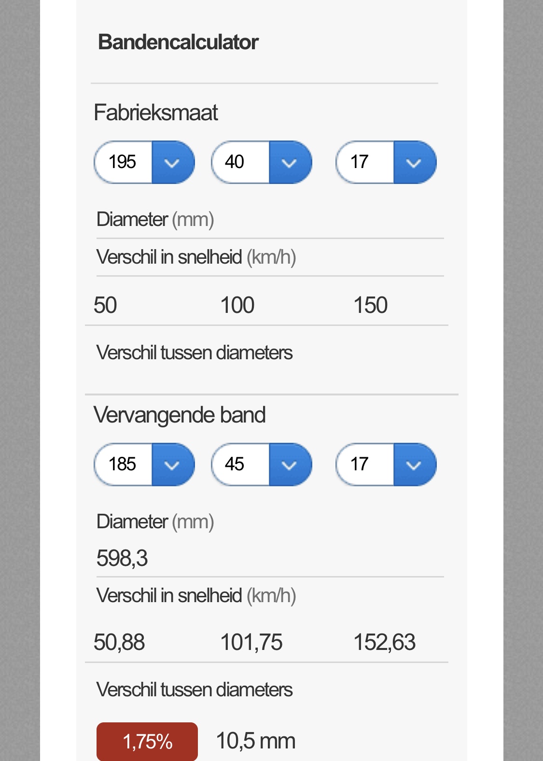The image size is (543, 761).
Task: Click the blue chevron beside factory width 195
Action: click(x=172, y=163)
